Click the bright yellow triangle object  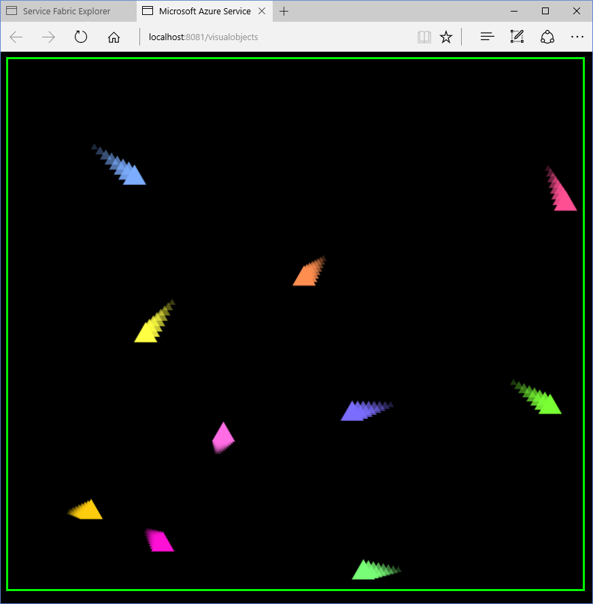click(147, 333)
